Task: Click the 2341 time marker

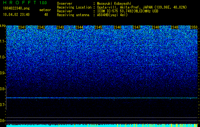Action: tap(22, 27)
